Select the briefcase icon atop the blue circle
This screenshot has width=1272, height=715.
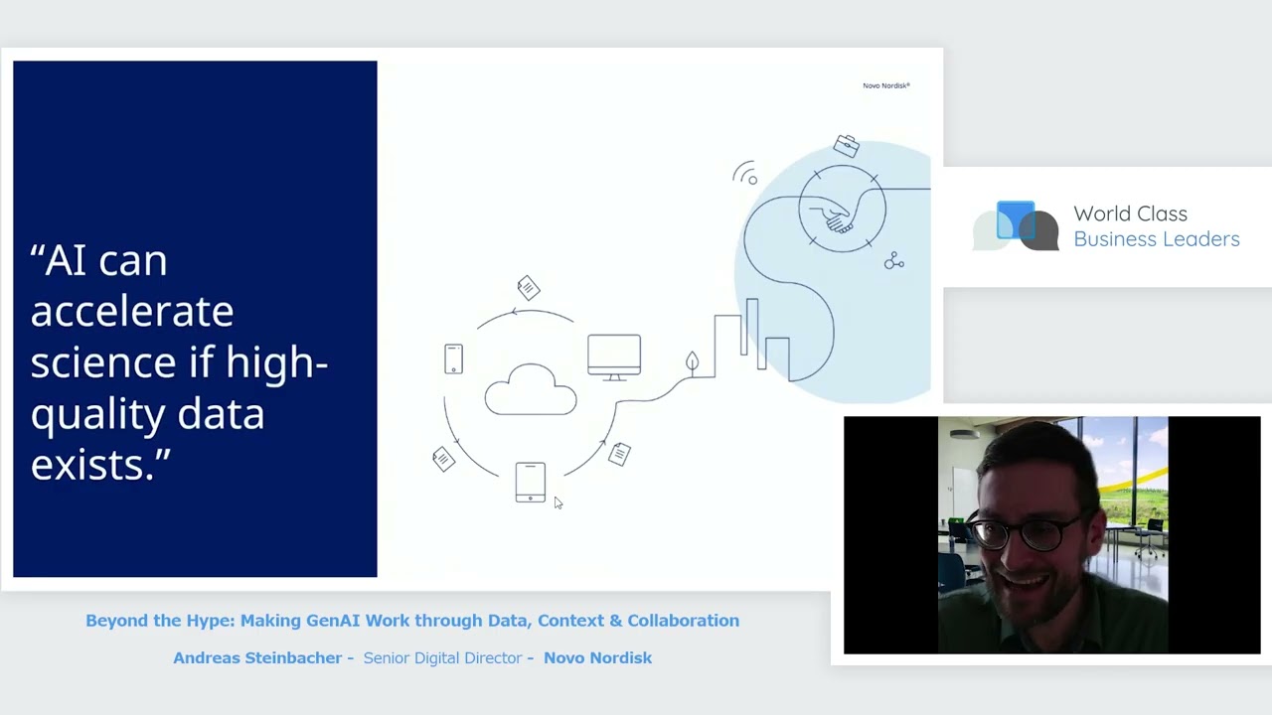pos(847,146)
